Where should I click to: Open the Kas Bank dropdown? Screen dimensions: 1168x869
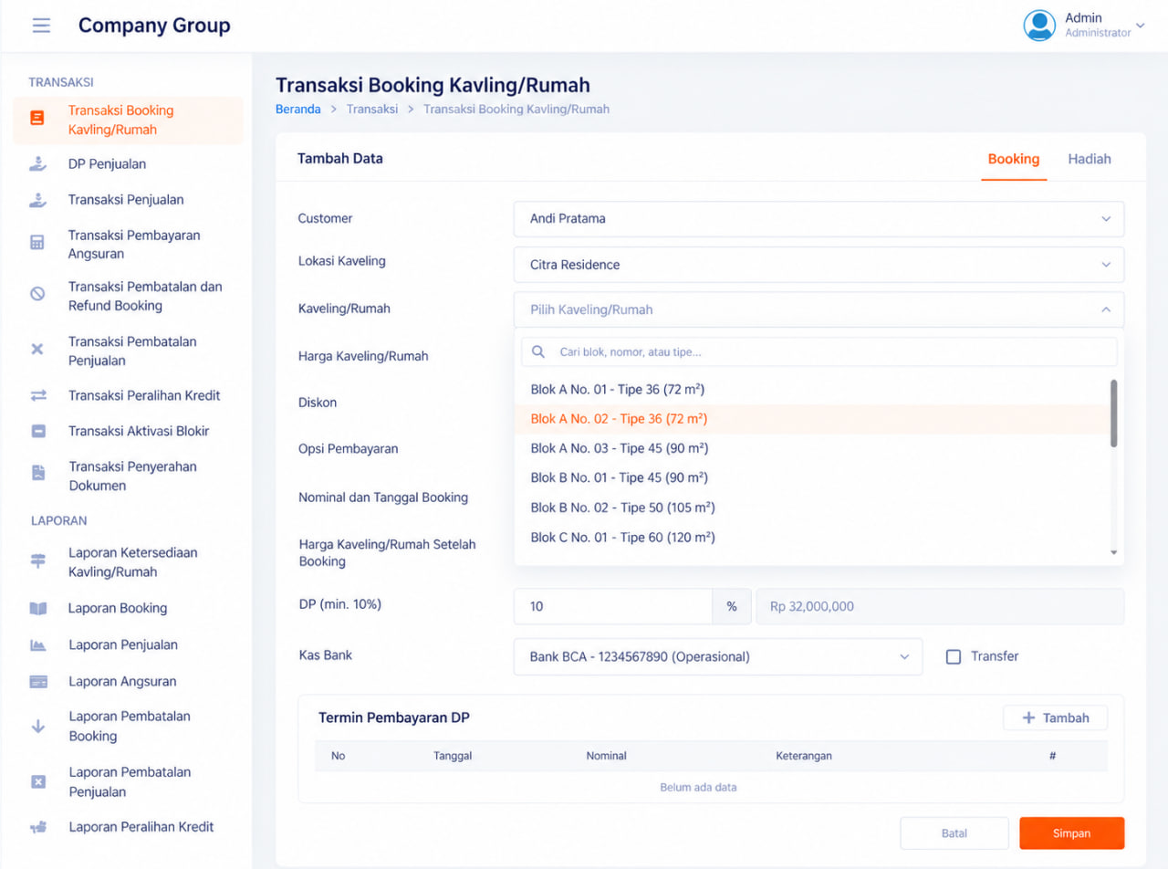[x=718, y=656]
